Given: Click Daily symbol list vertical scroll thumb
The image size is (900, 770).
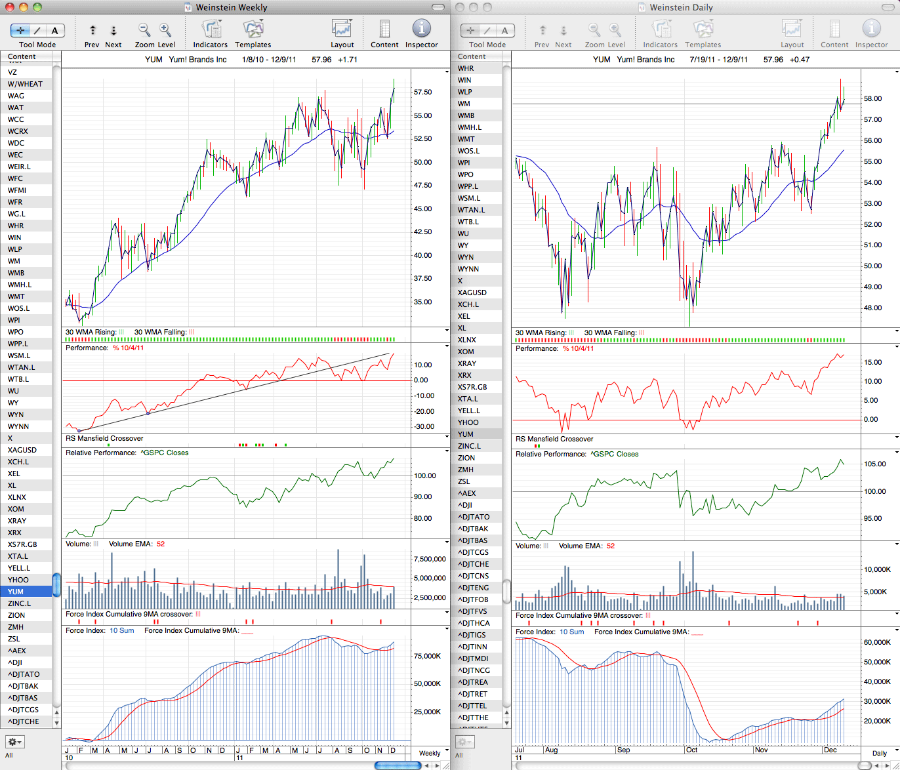Looking at the screenshot, I should coord(507,592).
